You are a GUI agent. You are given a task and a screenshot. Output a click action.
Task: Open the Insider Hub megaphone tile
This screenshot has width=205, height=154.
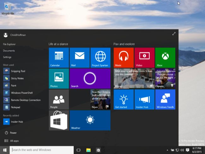(144, 100)
